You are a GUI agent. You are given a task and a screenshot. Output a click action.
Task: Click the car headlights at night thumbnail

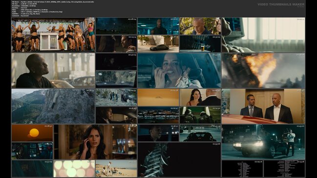pos(263,142)
